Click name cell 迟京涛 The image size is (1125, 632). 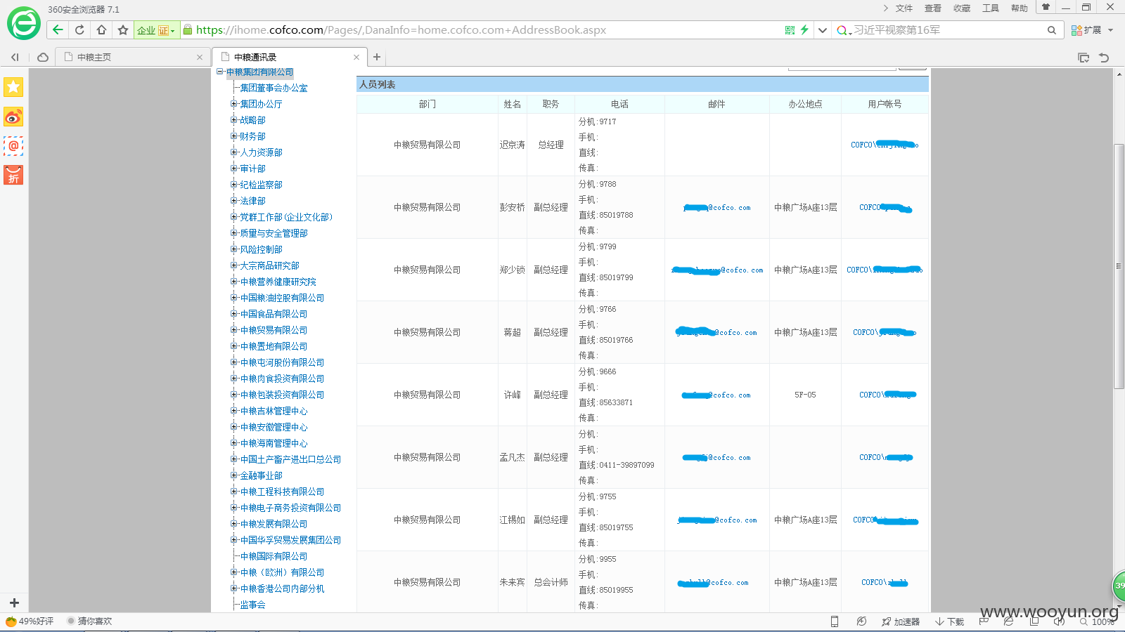tap(512, 145)
